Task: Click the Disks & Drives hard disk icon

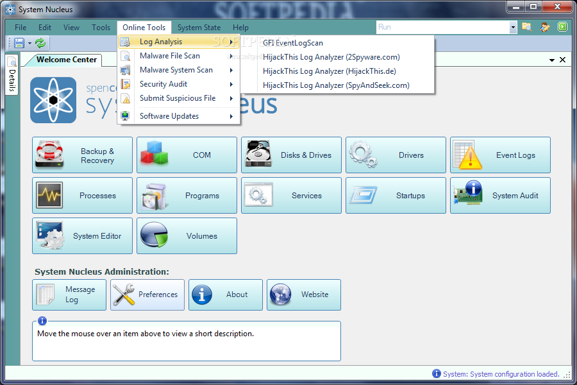Action: (258, 153)
